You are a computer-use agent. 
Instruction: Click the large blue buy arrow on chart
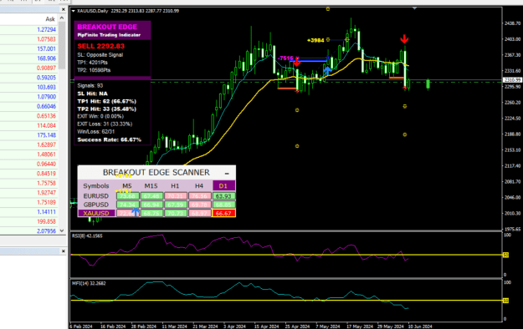327,70
